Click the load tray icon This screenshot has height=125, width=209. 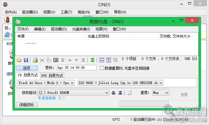coord(120,93)
